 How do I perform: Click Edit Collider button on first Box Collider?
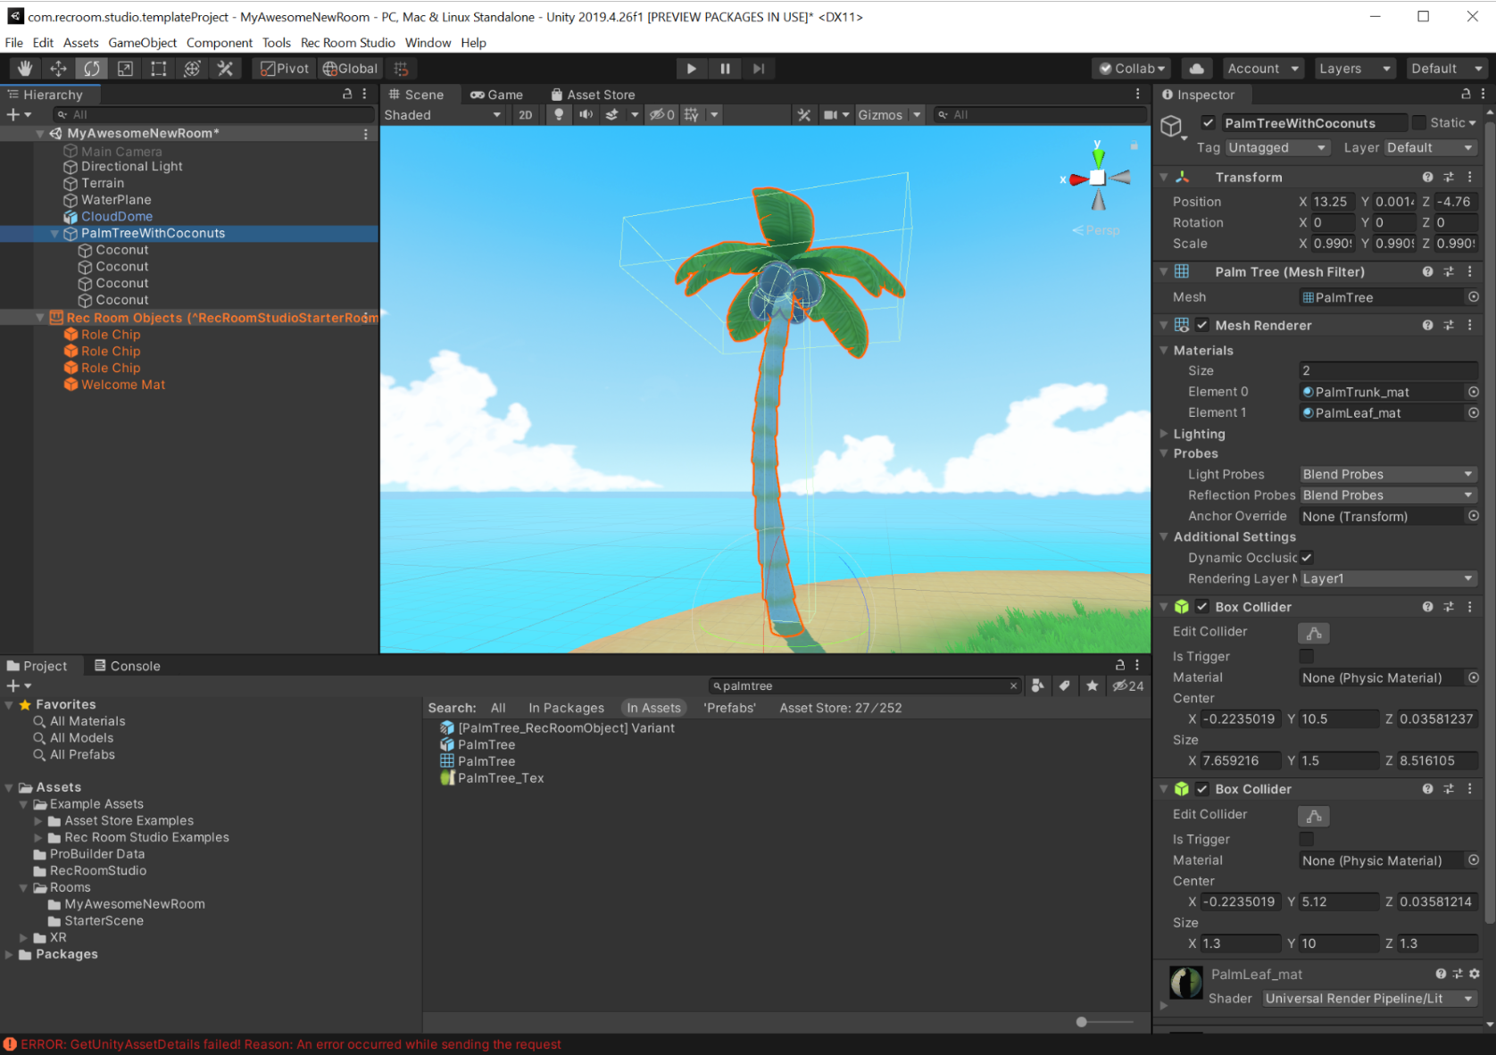[x=1313, y=633]
